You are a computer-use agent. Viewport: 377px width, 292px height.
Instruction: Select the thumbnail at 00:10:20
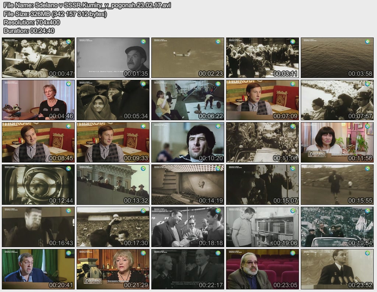(187, 142)
